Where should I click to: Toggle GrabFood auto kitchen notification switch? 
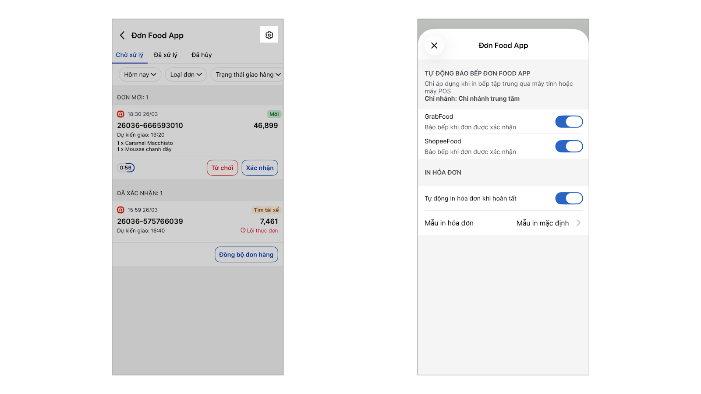pos(569,122)
